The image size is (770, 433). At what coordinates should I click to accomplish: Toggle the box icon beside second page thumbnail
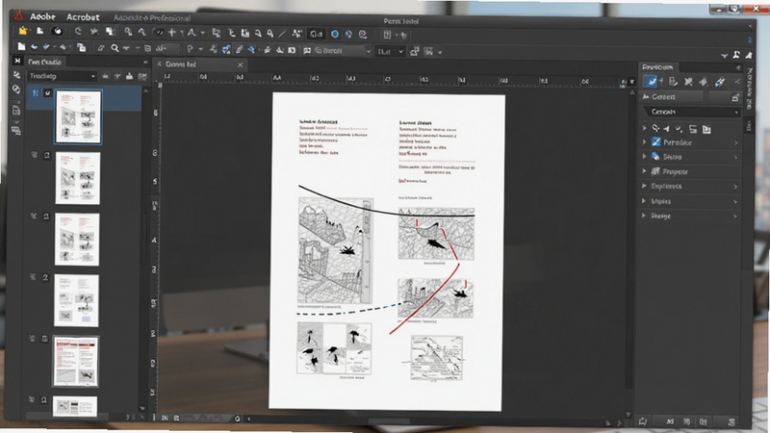click(x=47, y=155)
